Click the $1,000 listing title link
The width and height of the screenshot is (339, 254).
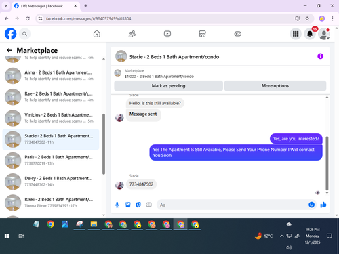click(159, 77)
